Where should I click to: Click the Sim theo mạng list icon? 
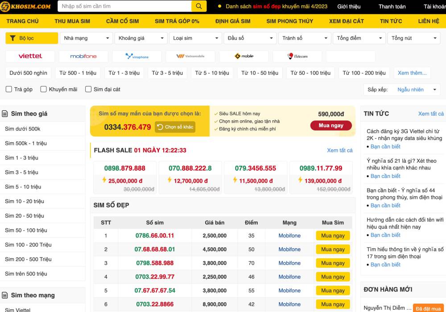[5, 295]
